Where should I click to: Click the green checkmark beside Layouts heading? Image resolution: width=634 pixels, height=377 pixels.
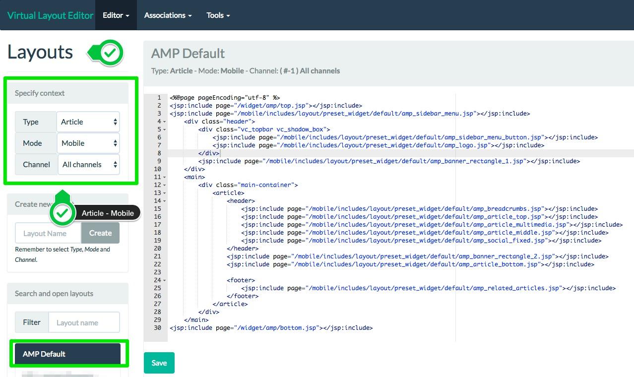pos(110,53)
